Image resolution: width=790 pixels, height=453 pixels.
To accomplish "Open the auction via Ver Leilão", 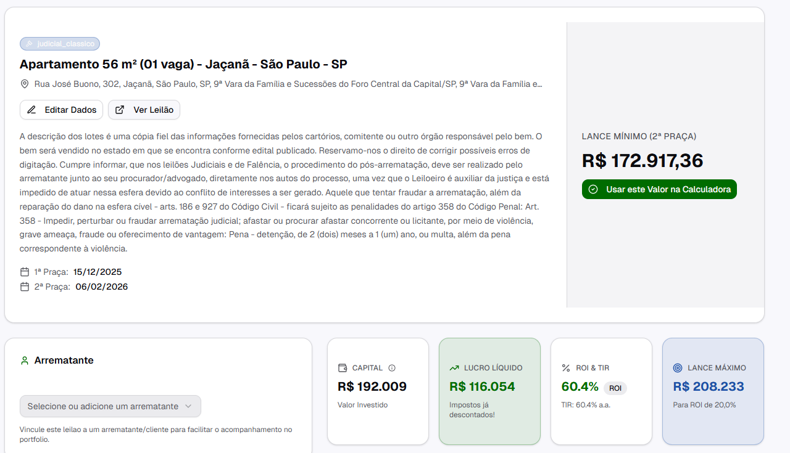I will (x=144, y=110).
